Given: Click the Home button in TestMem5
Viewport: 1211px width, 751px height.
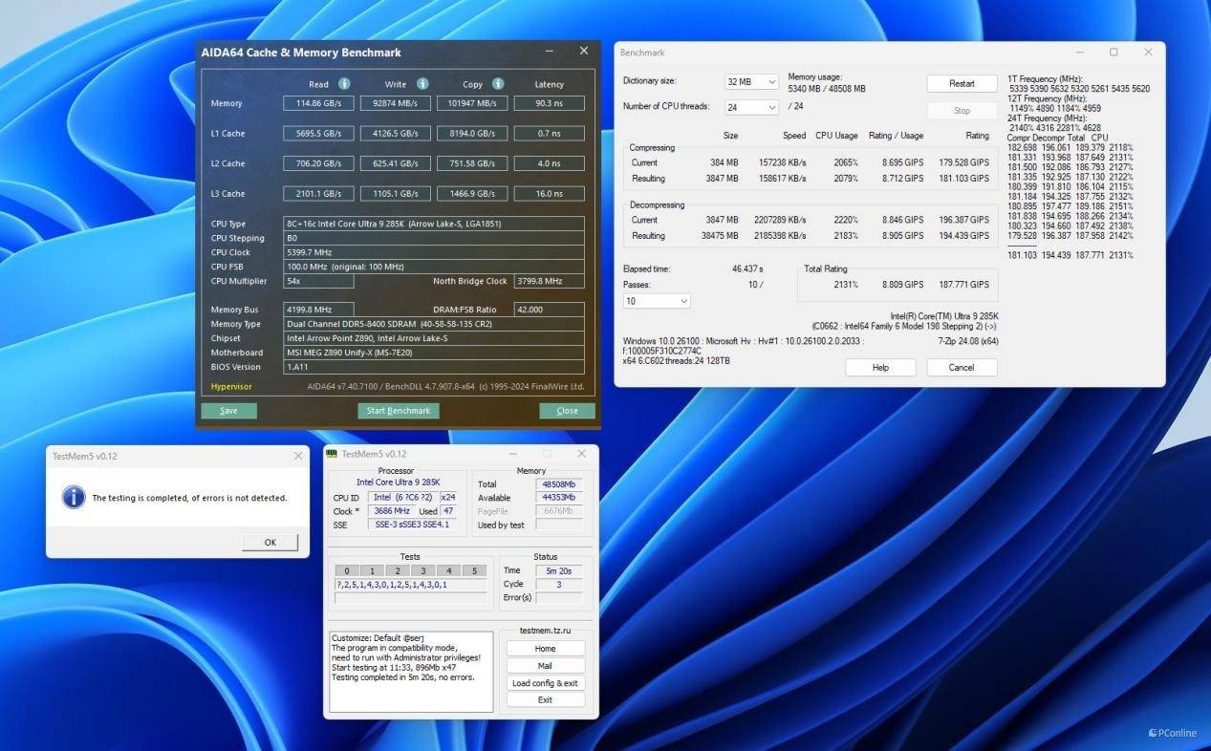Looking at the screenshot, I should pyautogui.click(x=545, y=649).
